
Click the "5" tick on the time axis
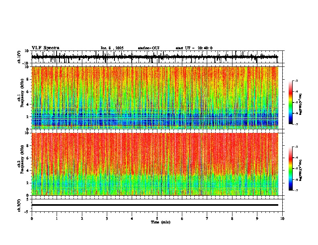(x=157, y=219)
